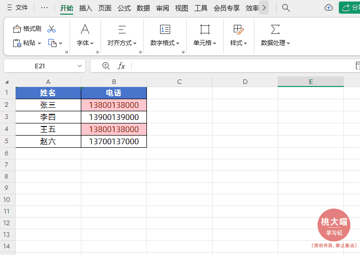Expand the 粘贴 dropdown arrow

point(39,43)
